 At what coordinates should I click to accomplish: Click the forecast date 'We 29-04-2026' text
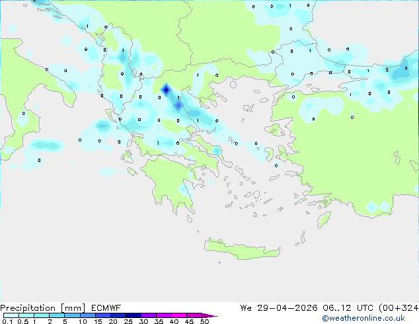click(x=279, y=308)
